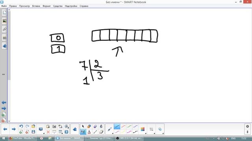Open the Правка menu
The image size is (252, 141).
click(13, 6)
